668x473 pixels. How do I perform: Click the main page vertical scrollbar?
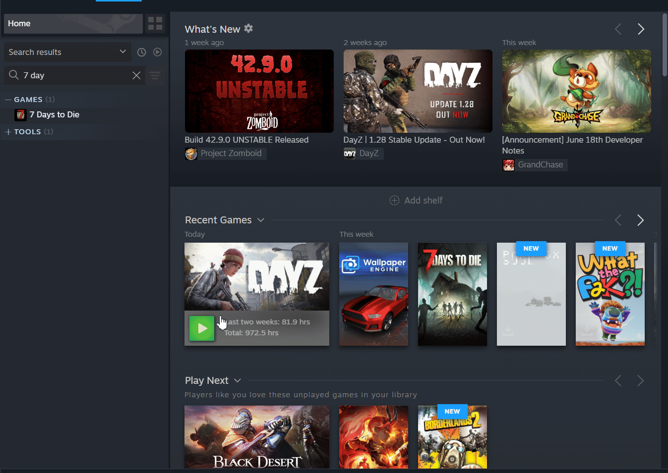(x=665, y=45)
